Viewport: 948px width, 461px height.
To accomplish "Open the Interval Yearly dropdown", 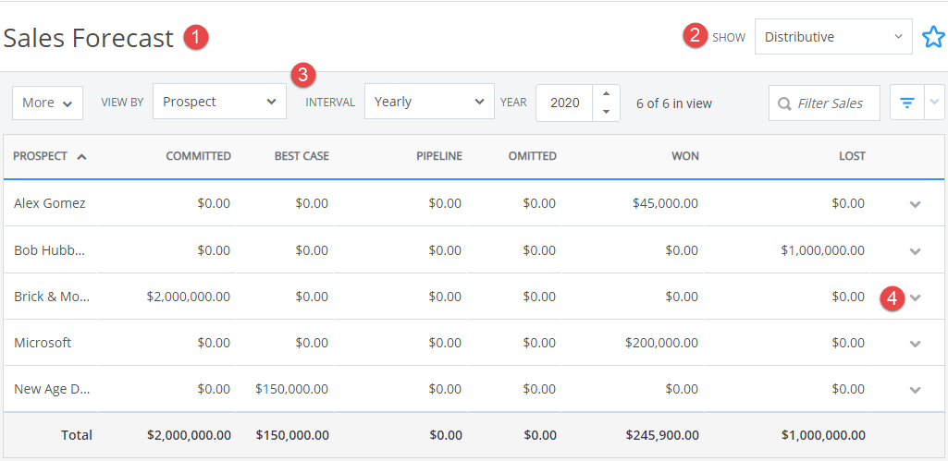I will [x=429, y=102].
